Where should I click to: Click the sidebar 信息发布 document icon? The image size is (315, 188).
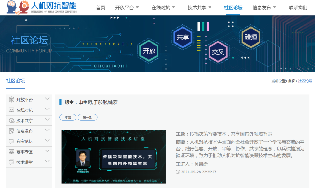click(x=11, y=131)
